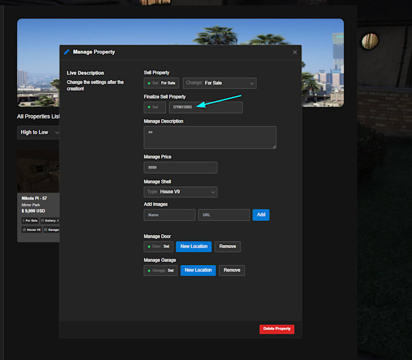The width and height of the screenshot is (412, 360).
Task: Open the Nikola Pl - 57 property thumbnail
Action: click(x=38, y=171)
